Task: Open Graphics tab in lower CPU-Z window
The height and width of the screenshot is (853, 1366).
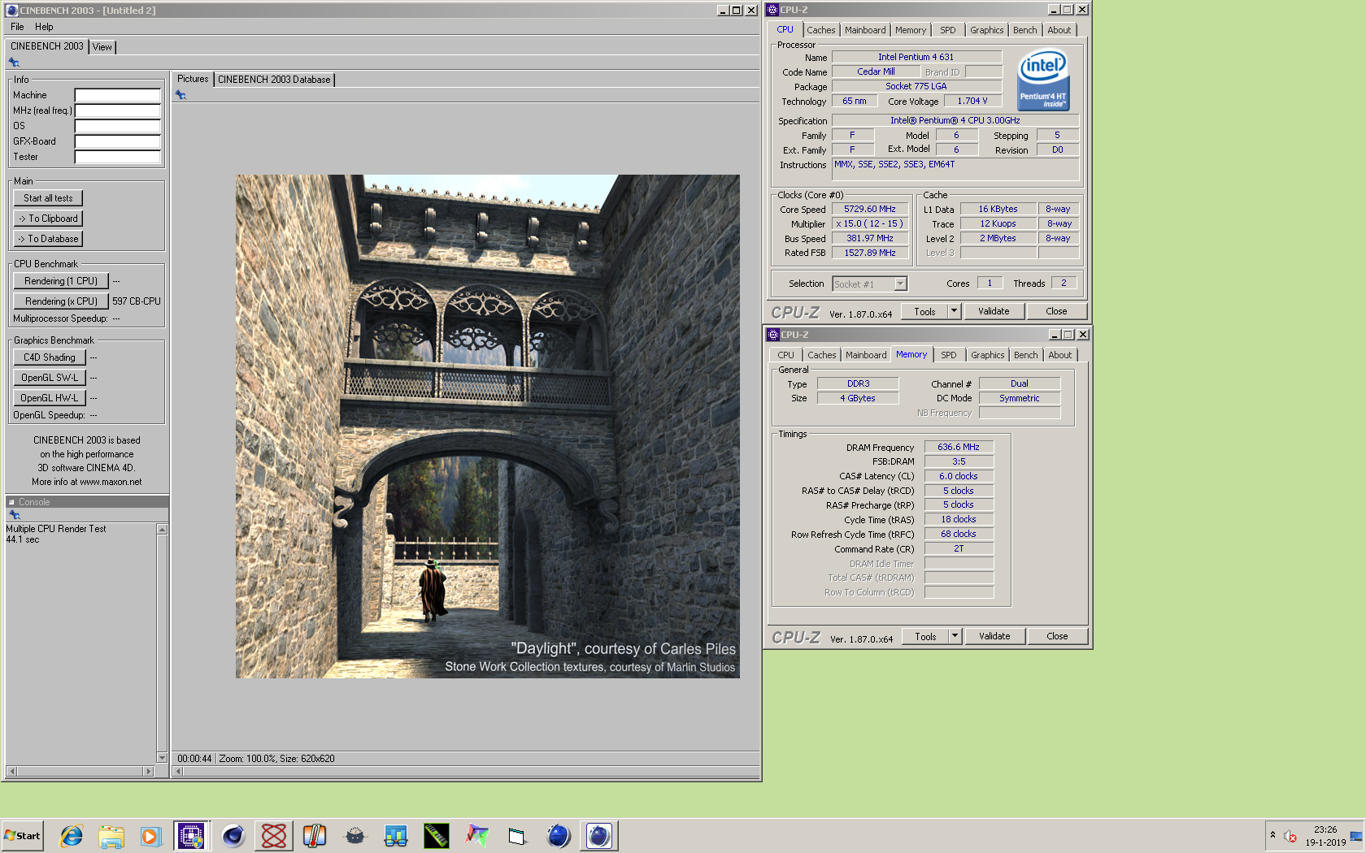Action: 988,355
